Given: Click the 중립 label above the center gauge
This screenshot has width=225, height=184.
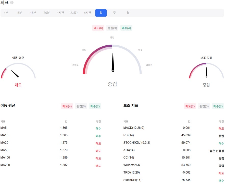Looking at the screenshot, I should (112, 37).
